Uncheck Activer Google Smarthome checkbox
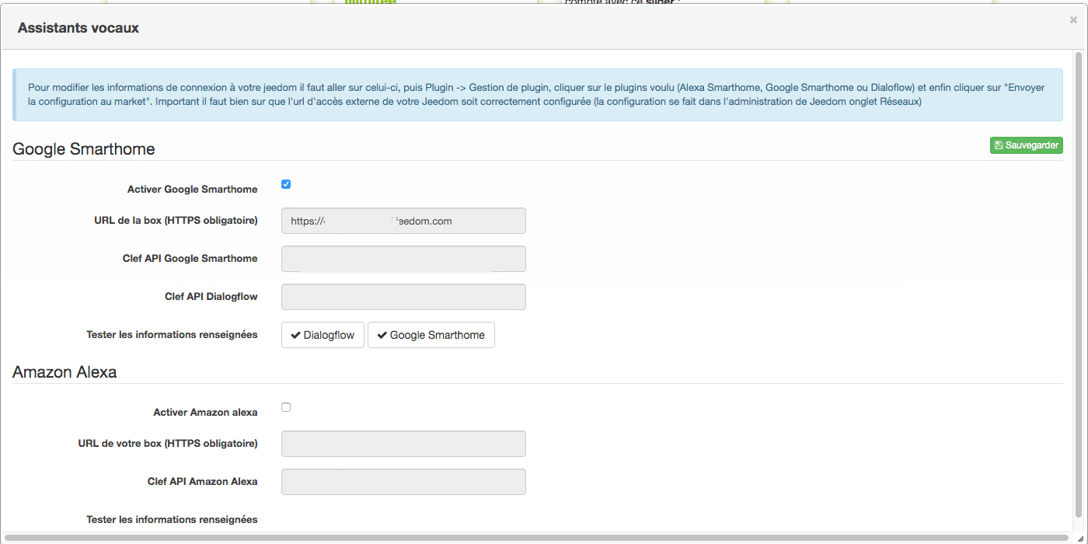 pyautogui.click(x=286, y=184)
